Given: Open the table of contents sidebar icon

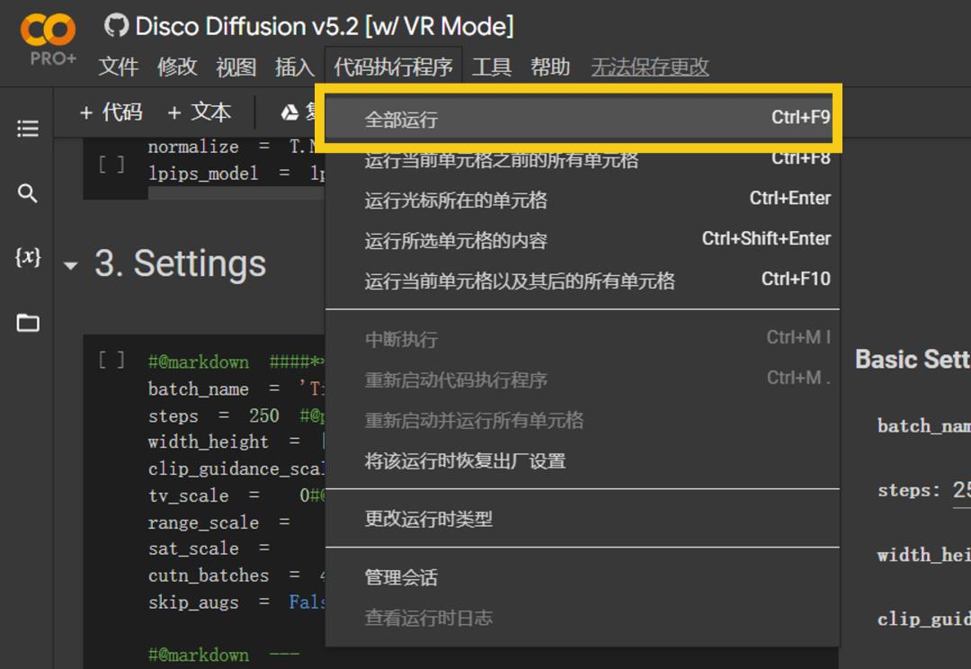Looking at the screenshot, I should (28, 129).
